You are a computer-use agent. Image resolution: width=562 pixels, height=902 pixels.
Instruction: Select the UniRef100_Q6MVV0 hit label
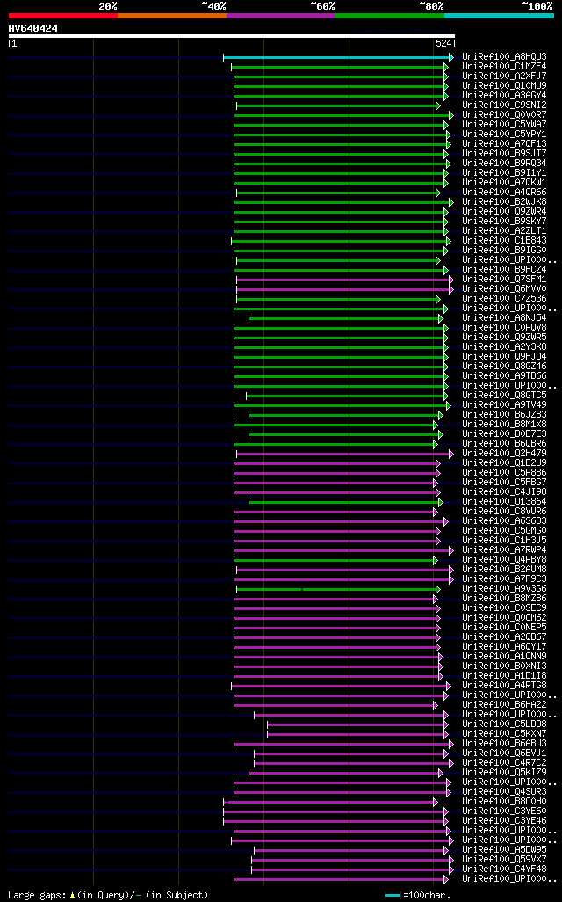click(x=505, y=288)
